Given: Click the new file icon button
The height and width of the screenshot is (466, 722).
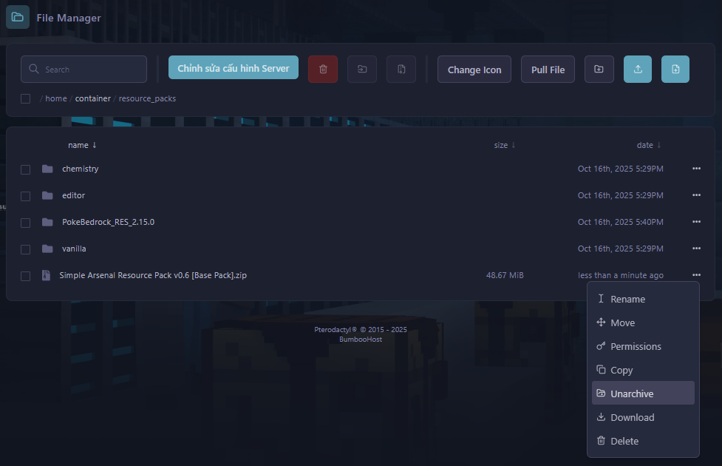Looking at the screenshot, I should tap(675, 70).
